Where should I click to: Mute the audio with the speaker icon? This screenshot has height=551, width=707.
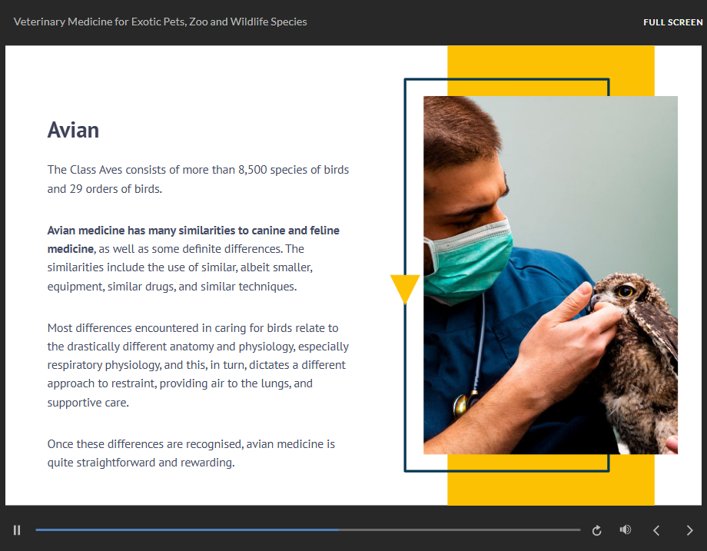(626, 530)
